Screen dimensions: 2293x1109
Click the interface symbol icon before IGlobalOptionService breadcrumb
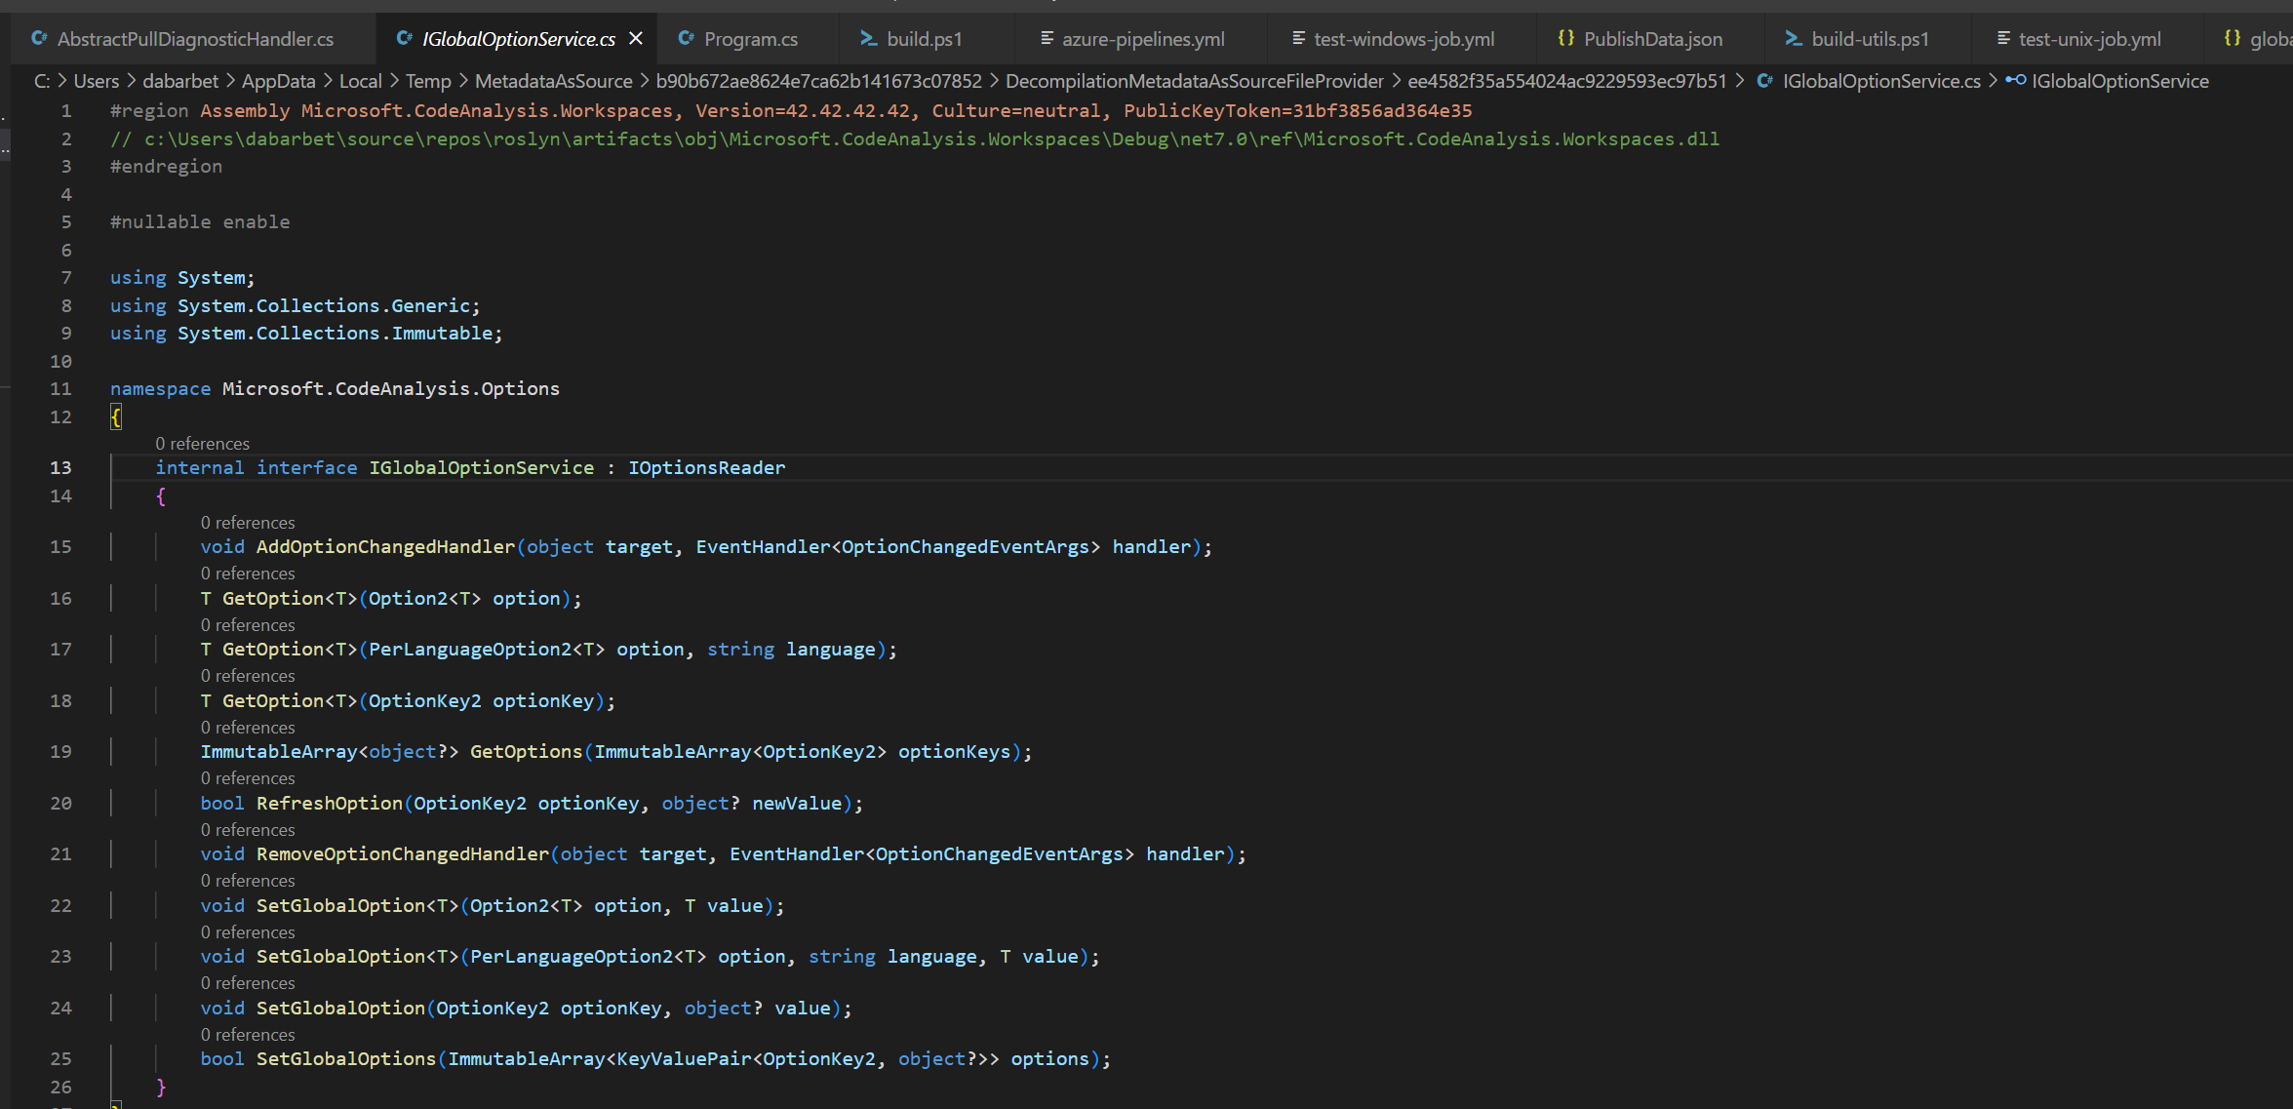(2014, 81)
